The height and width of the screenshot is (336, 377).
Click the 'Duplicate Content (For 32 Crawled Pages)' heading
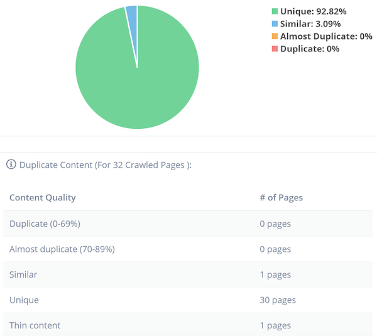click(105, 165)
